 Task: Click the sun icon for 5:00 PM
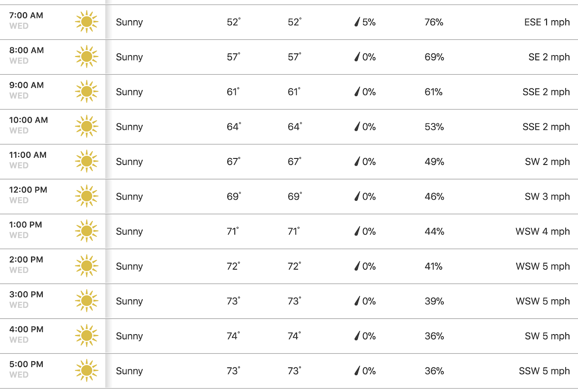click(87, 370)
